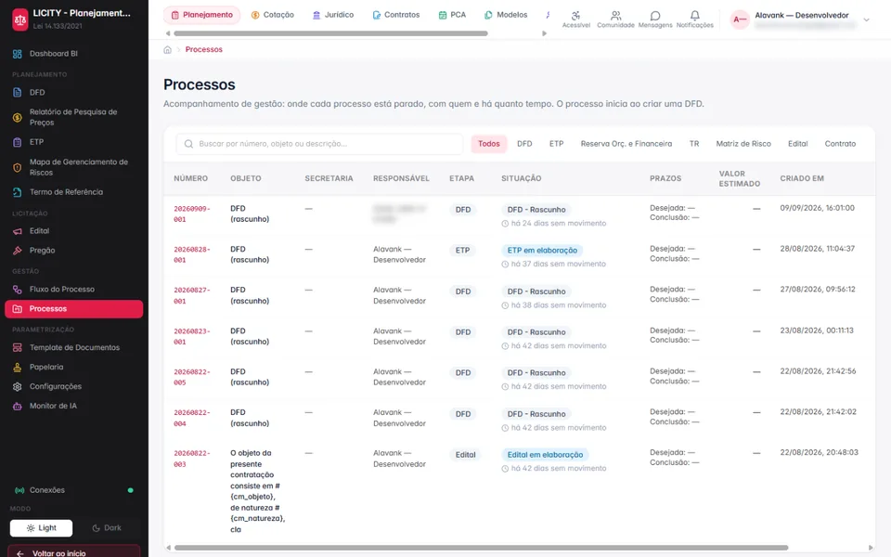891x557 pixels.
Task: Expand the user account dropdown chevron
Action: point(867,19)
